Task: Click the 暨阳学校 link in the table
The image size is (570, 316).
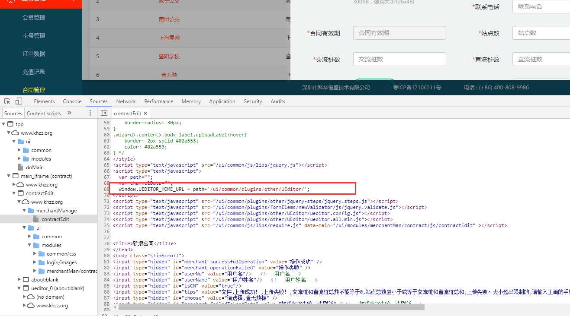Action: 169,57
